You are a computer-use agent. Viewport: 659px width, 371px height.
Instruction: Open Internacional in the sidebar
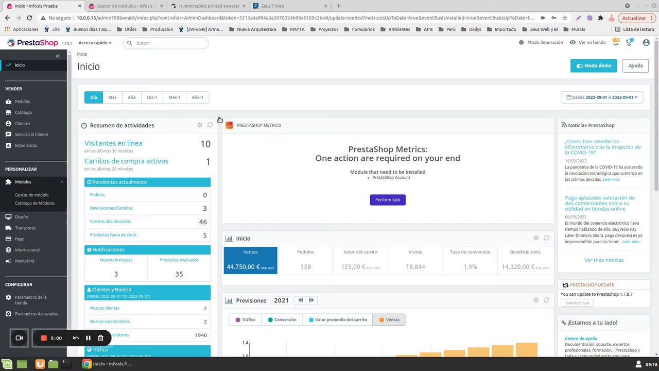(x=27, y=250)
